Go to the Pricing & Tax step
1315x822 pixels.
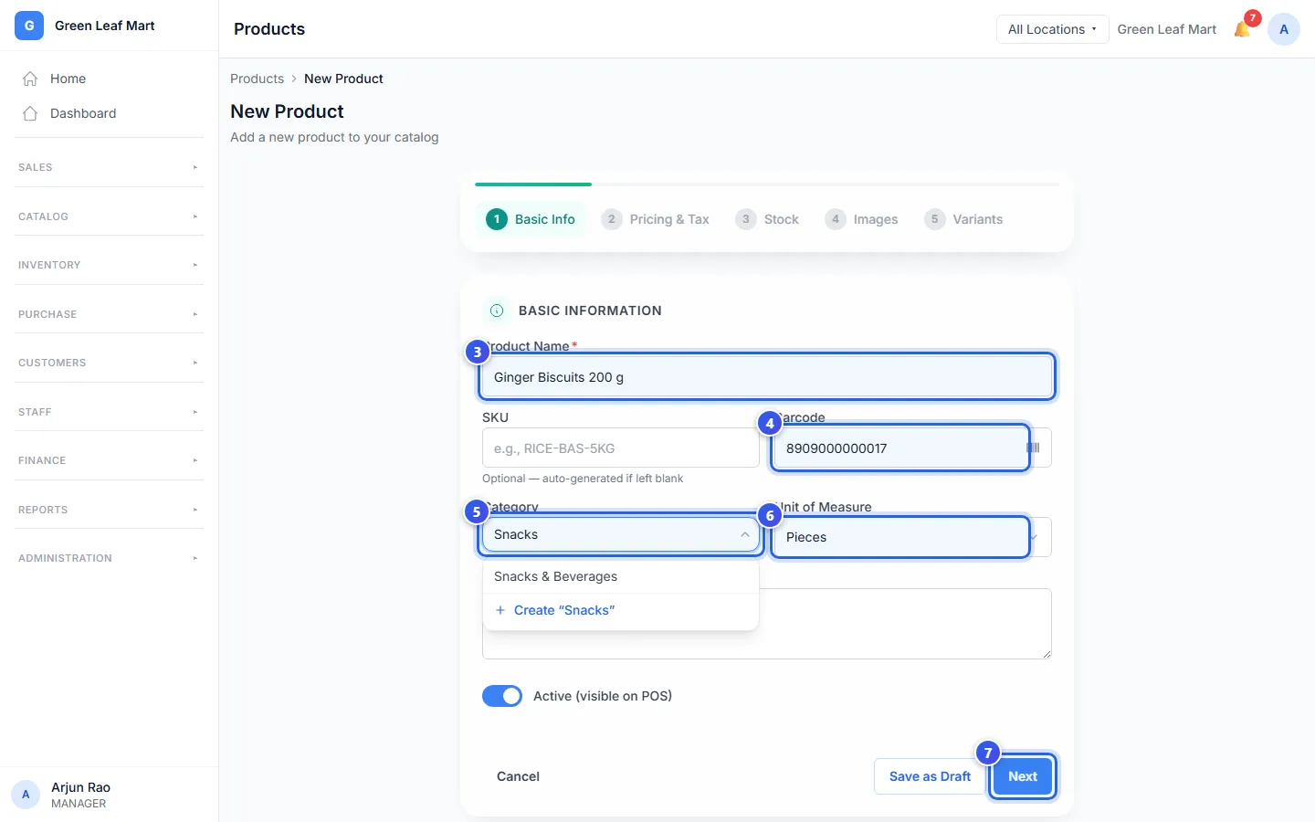point(655,219)
